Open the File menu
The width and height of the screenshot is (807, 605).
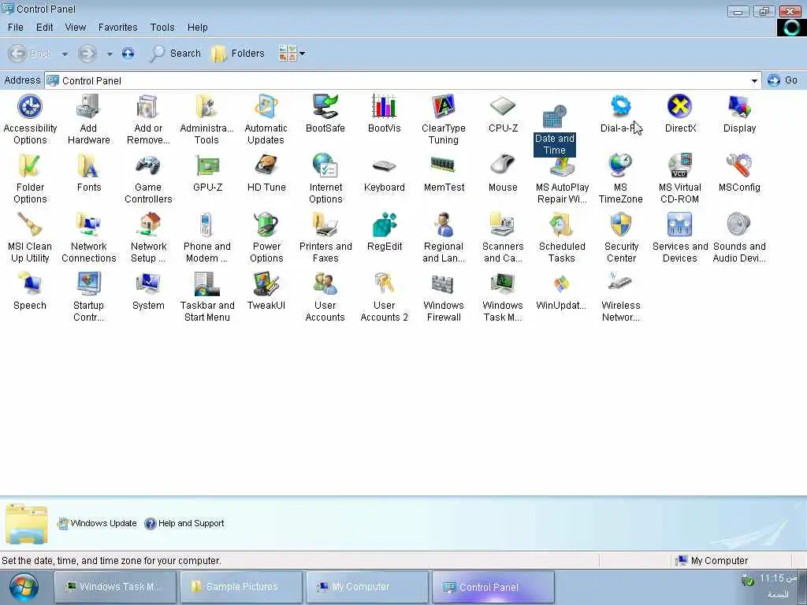pos(16,28)
